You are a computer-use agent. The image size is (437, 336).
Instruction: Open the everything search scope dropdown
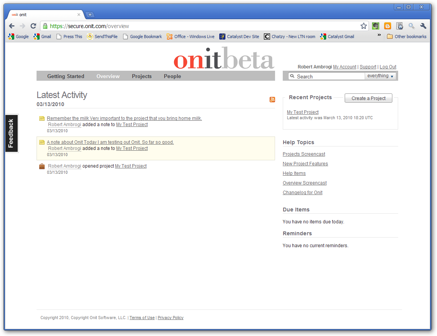(380, 76)
